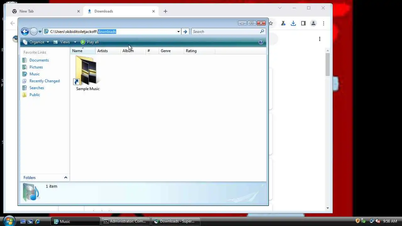This screenshot has height=226, width=402.
Task: Launch Internet Explorer from Quick Launch
Action: coord(37,221)
